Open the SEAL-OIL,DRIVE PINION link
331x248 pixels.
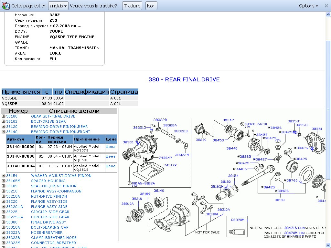[54, 186]
